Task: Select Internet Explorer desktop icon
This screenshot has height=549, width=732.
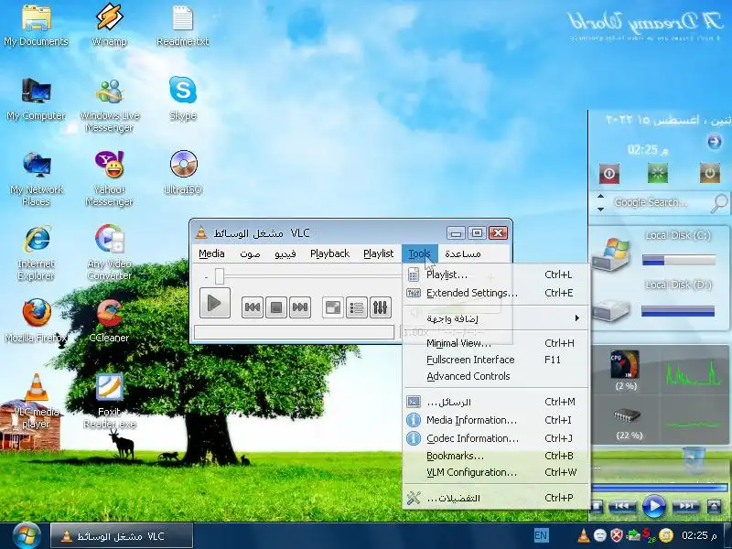Action: [x=36, y=253]
